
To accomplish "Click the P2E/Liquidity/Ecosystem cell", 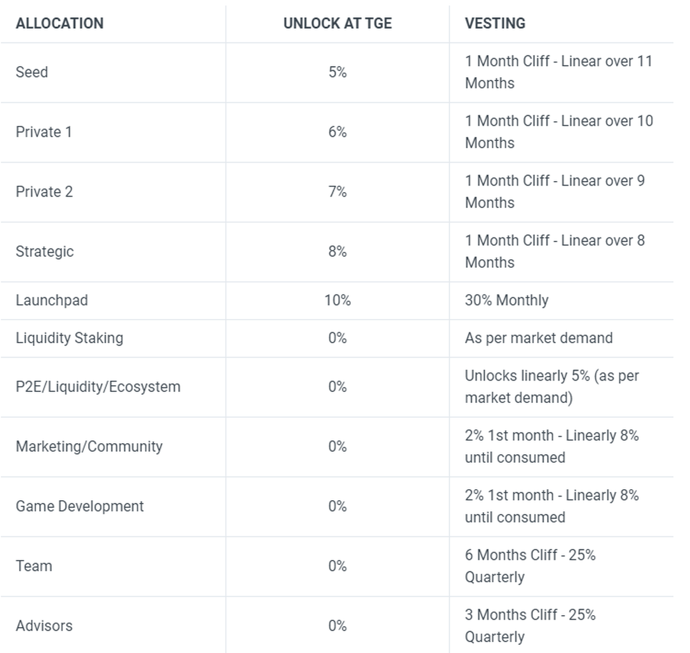I will (98, 387).
